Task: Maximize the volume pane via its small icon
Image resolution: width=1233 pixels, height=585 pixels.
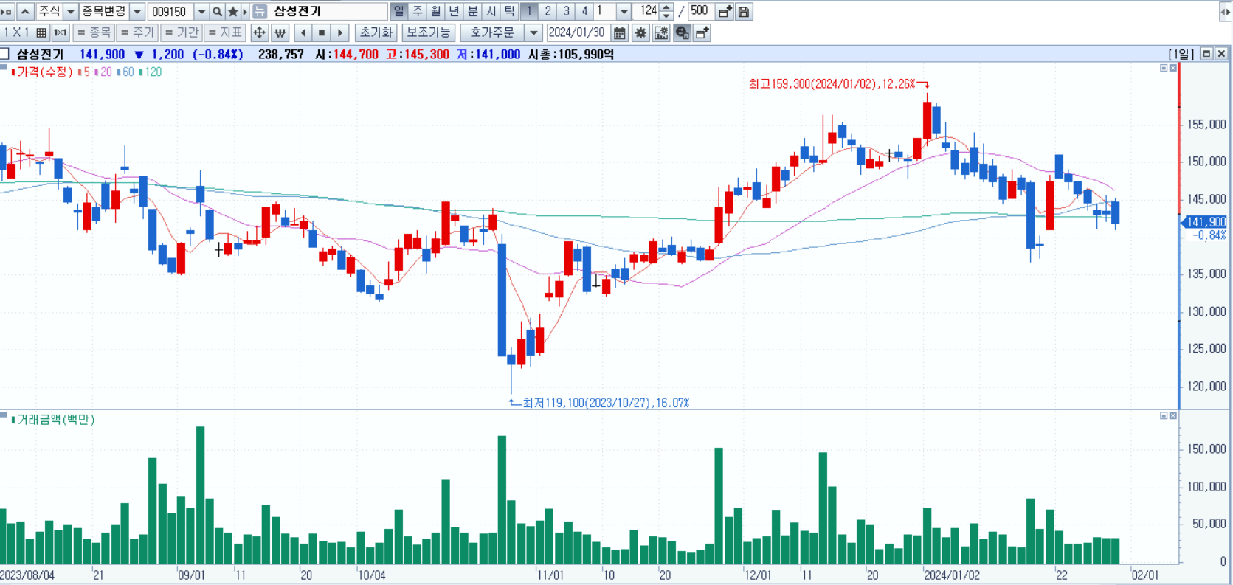Action: pyautogui.click(x=1164, y=416)
